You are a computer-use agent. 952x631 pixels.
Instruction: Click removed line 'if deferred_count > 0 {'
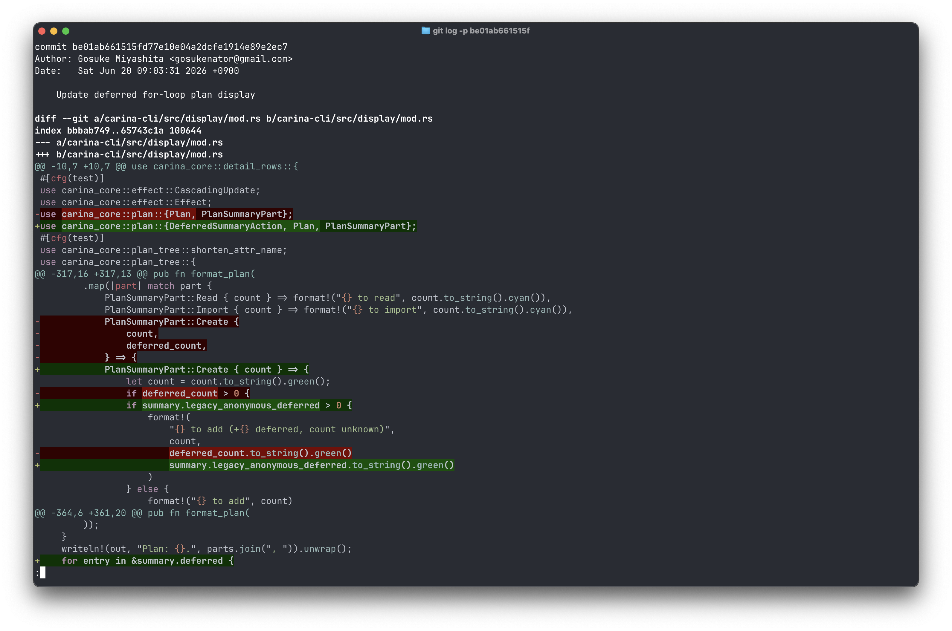142,393
